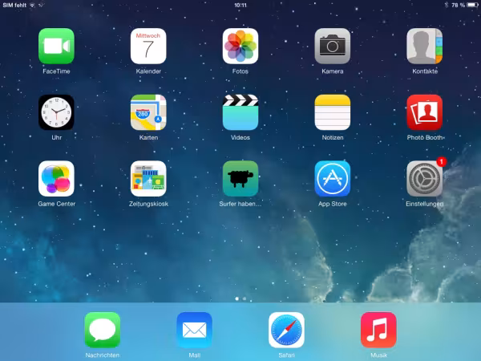Open the Notizen notes app
The height and width of the screenshot is (361, 481).
point(333,112)
